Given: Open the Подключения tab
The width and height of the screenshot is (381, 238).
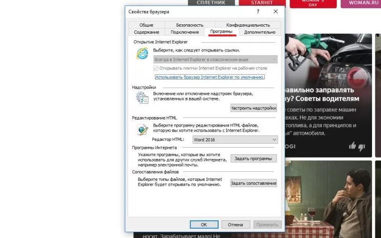Looking at the screenshot, I should pos(185,32).
